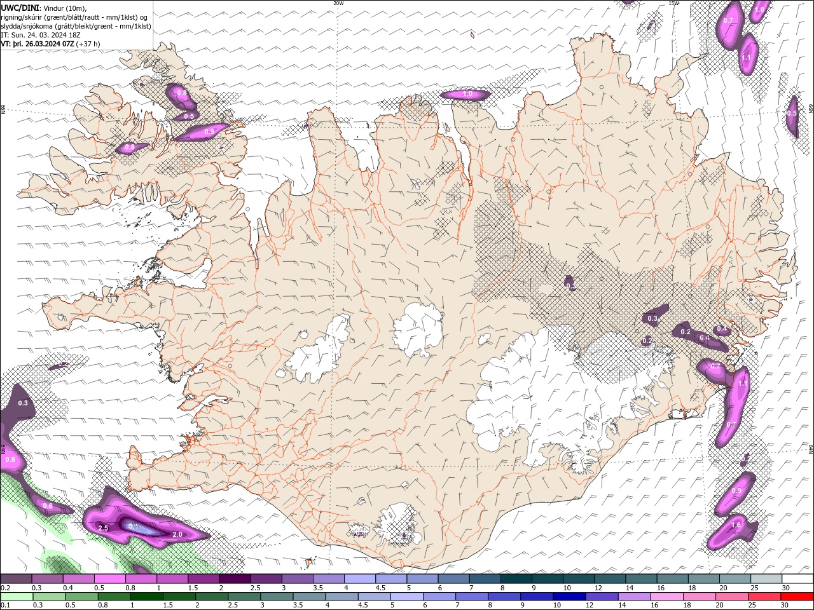Click the dark green 1 swatch in lower legend

click(x=147, y=597)
